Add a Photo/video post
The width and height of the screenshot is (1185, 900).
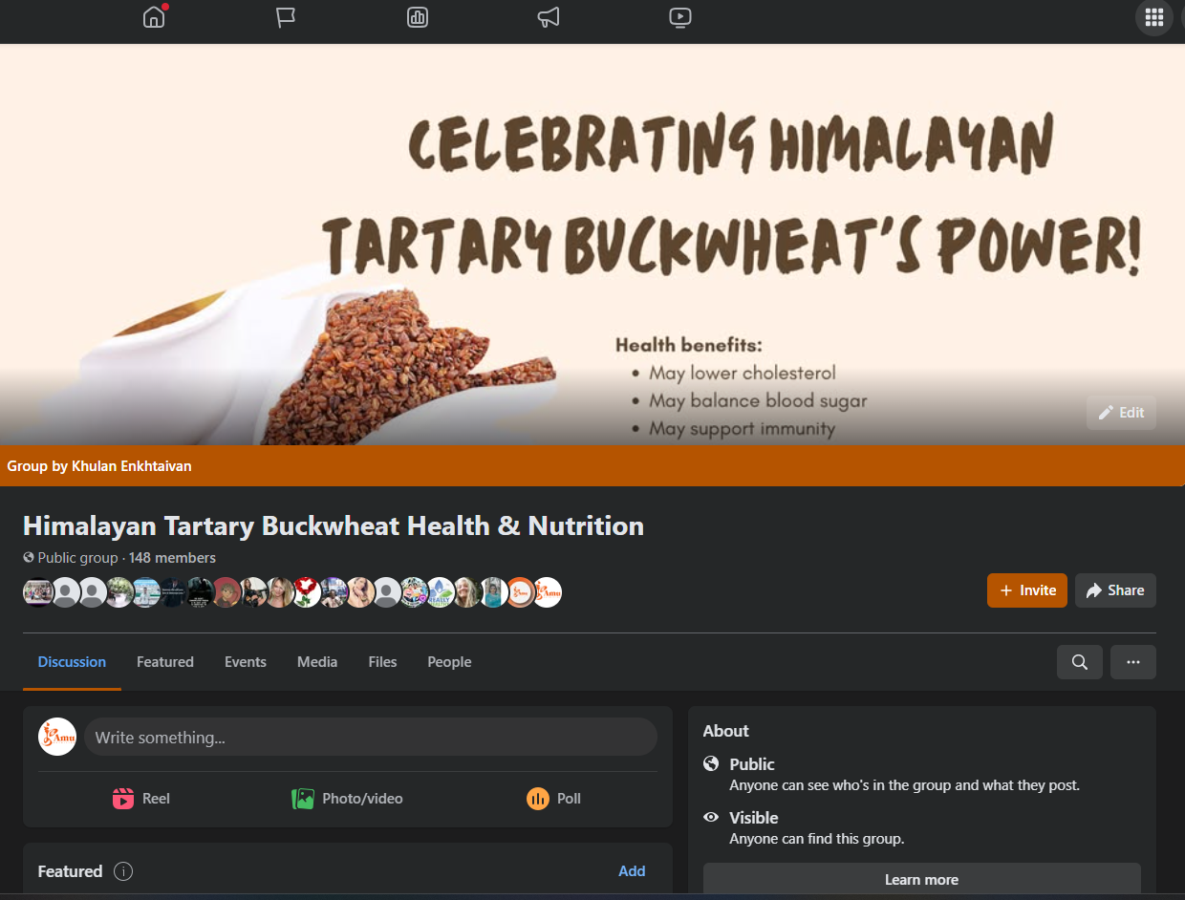348,799
